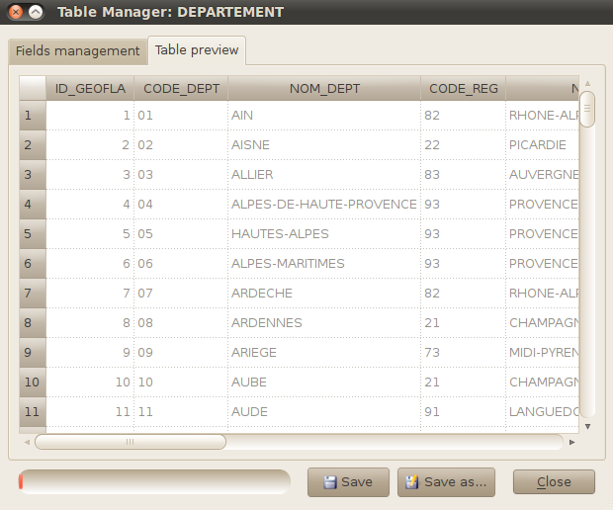The height and width of the screenshot is (510, 613).
Task: Click the vertical scrollbar down arrow
Action: [587, 426]
